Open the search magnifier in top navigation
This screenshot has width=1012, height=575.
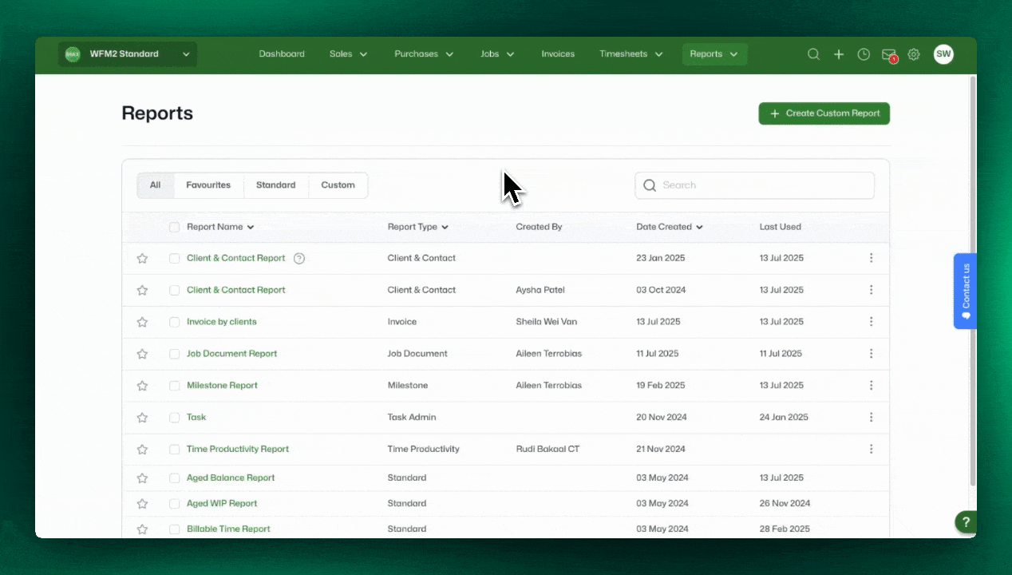(x=813, y=54)
